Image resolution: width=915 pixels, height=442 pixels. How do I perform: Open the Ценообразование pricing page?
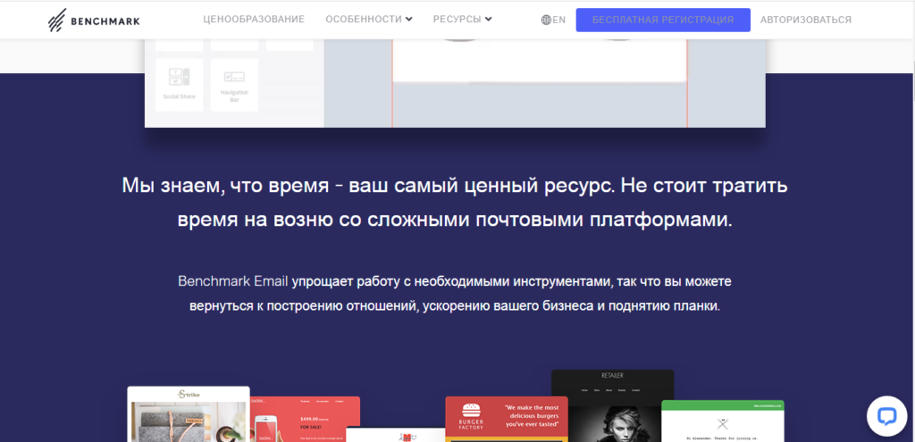coord(254,20)
